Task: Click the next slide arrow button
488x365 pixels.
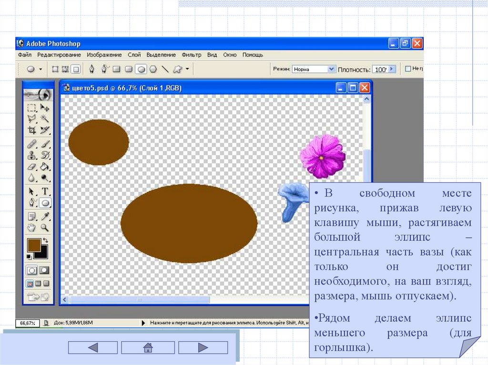Action: (x=203, y=347)
